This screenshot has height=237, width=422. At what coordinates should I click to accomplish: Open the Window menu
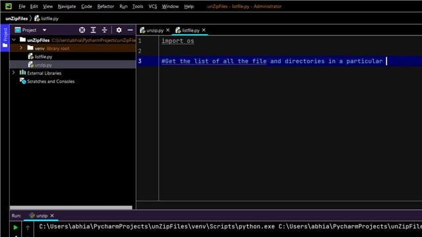pos(170,7)
